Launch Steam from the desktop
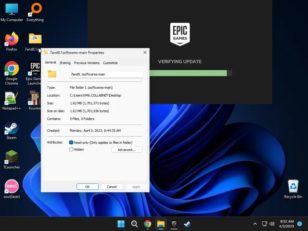The width and height of the screenshot is (308, 231). (12, 131)
